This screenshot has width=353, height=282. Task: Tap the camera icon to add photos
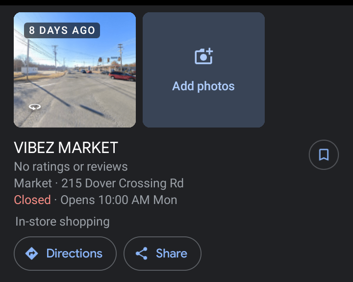tap(203, 56)
